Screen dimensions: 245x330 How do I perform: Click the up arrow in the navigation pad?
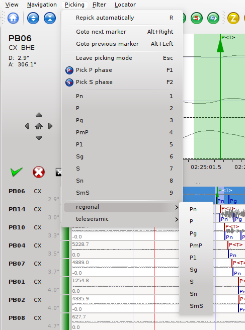(39, 115)
